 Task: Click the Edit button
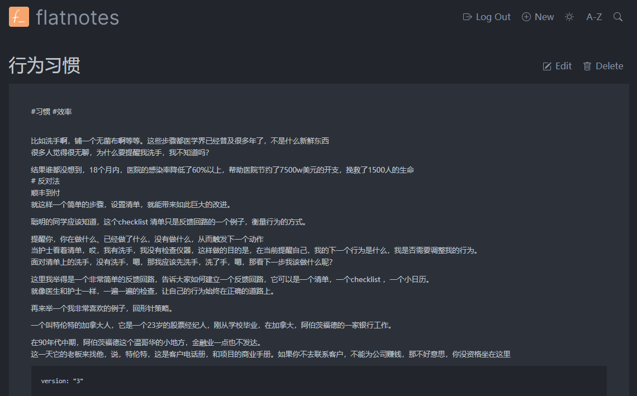pyautogui.click(x=557, y=66)
